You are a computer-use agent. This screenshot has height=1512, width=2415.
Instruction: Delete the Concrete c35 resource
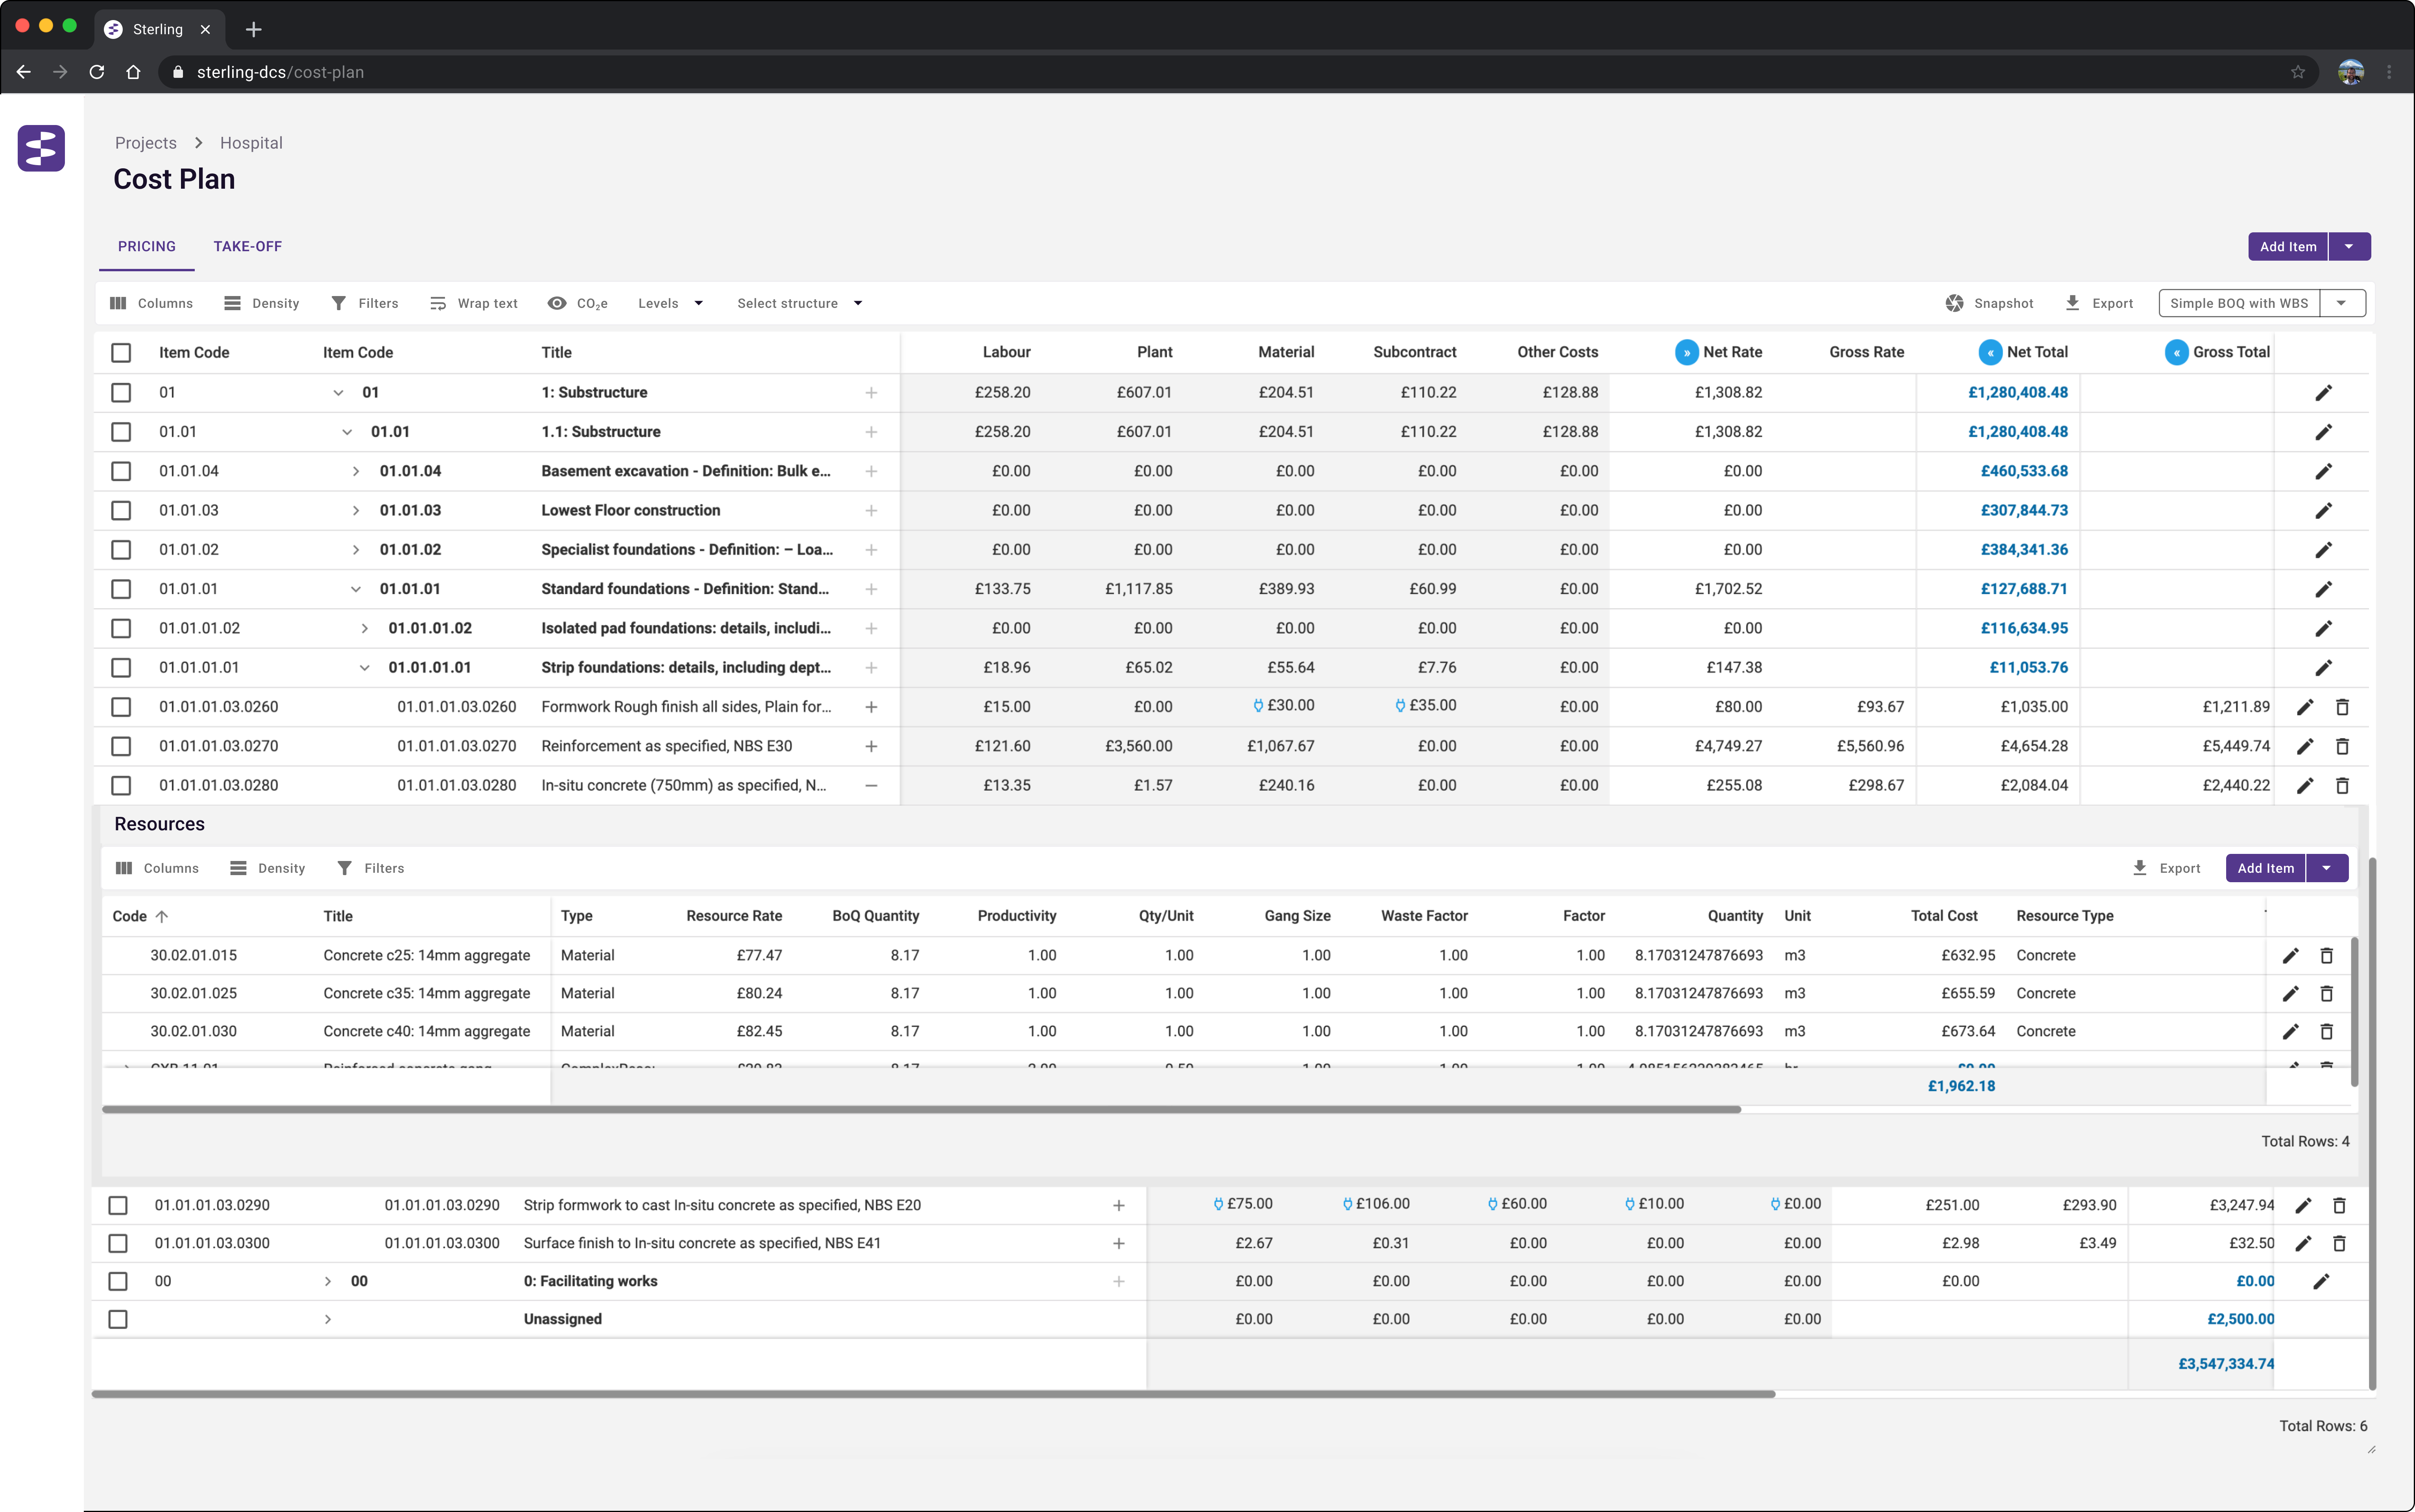coord(2327,993)
